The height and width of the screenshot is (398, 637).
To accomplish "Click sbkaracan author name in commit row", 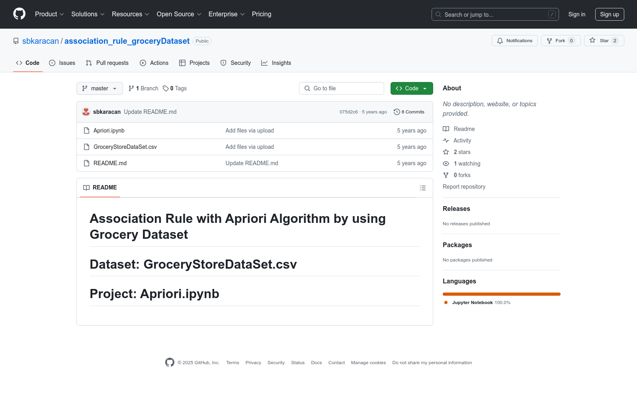I will 107,112.
